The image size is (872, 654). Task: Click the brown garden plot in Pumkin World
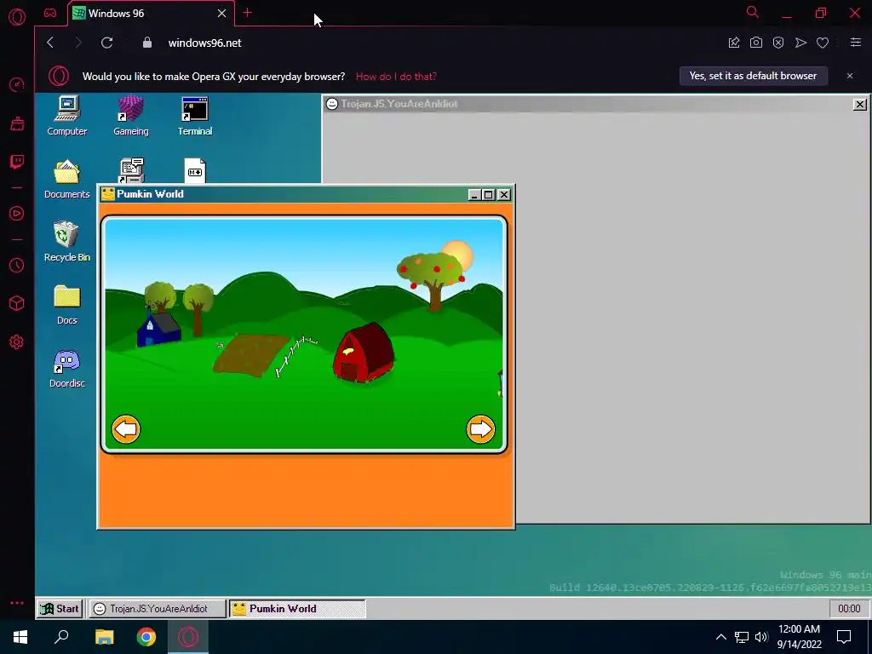[x=251, y=355]
